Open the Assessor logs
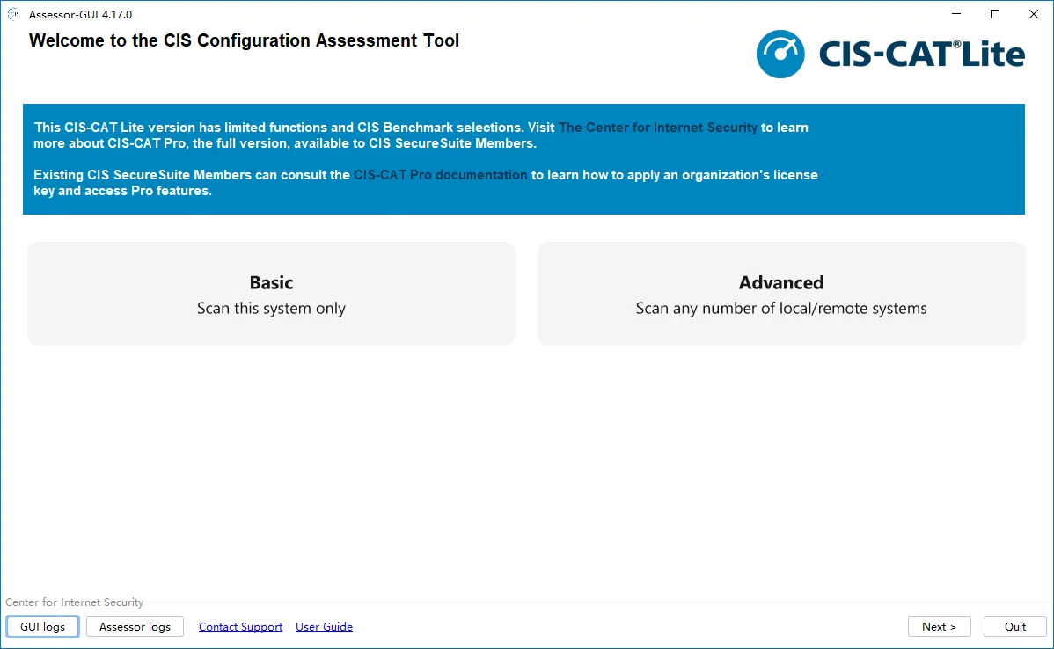 pos(135,626)
